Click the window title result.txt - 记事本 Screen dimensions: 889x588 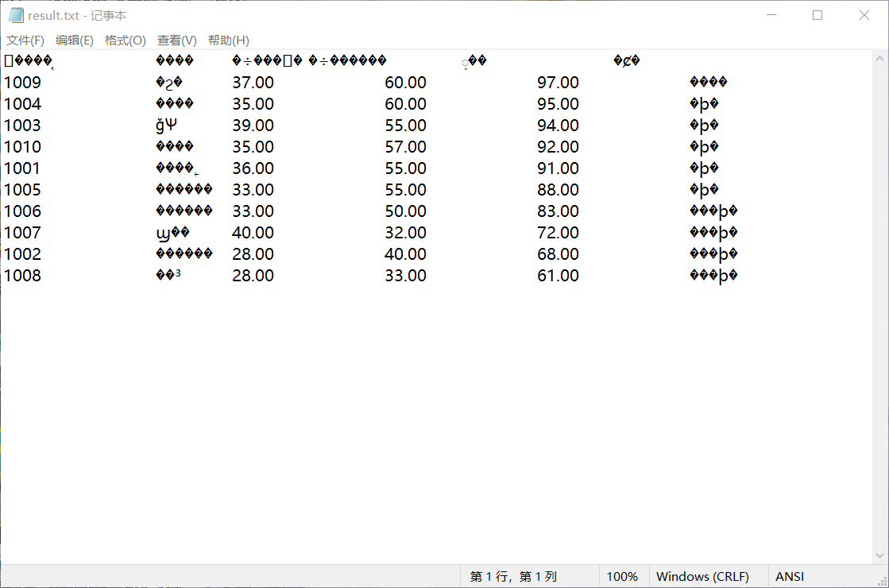click(77, 16)
